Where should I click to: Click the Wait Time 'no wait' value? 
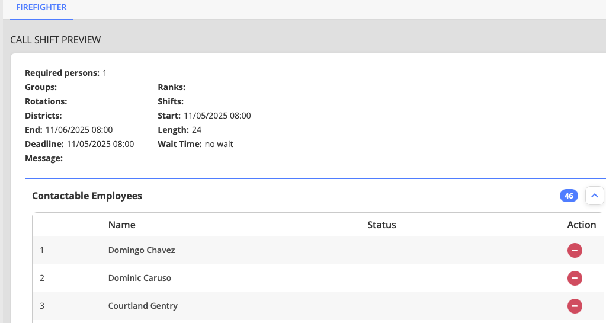point(219,144)
